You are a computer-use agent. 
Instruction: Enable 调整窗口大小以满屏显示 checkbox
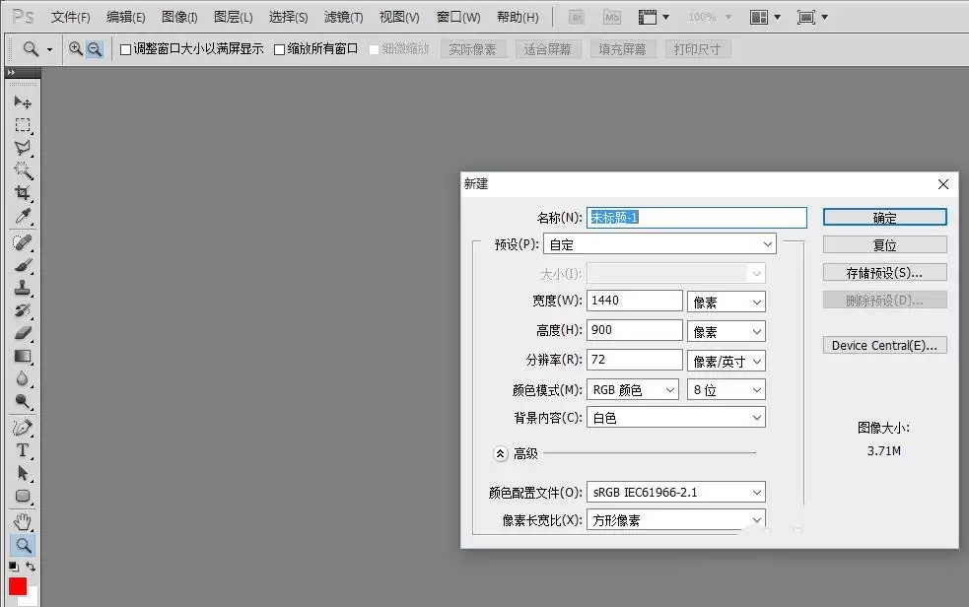coord(125,49)
